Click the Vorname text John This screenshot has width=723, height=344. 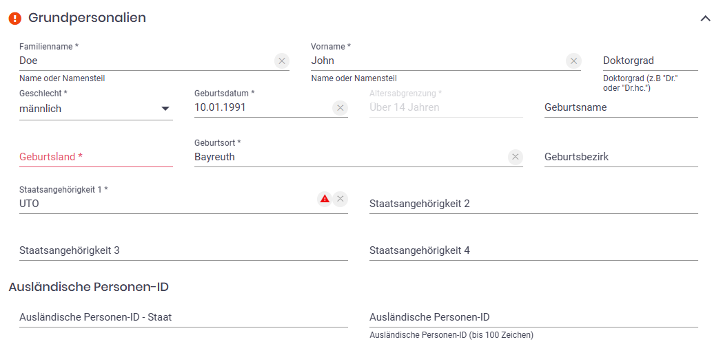pos(323,61)
